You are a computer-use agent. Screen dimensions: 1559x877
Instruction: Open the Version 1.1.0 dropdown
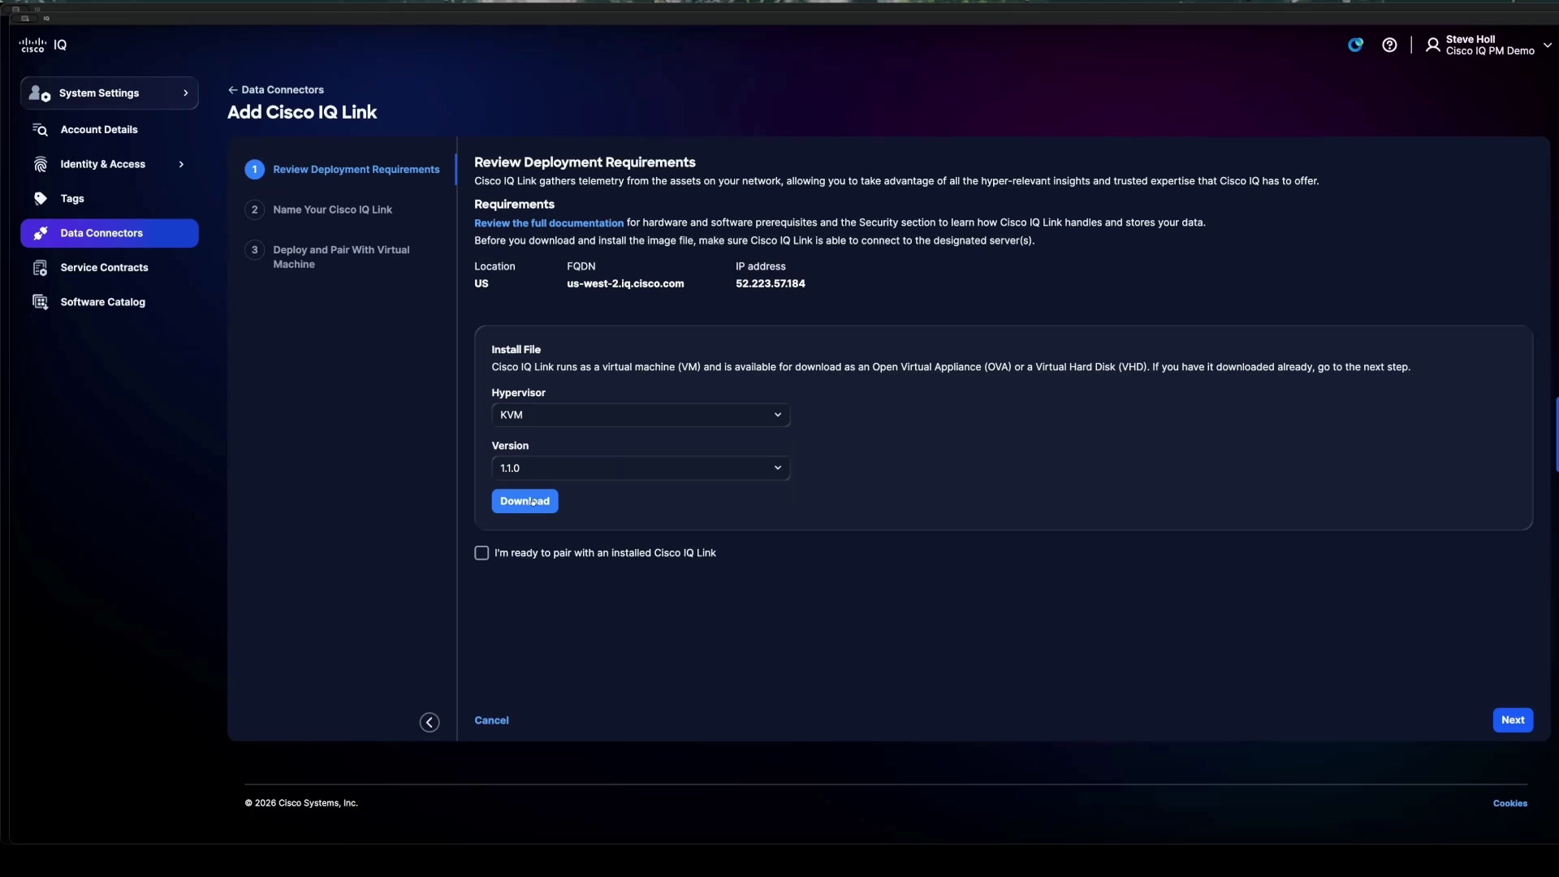(641, 468)
